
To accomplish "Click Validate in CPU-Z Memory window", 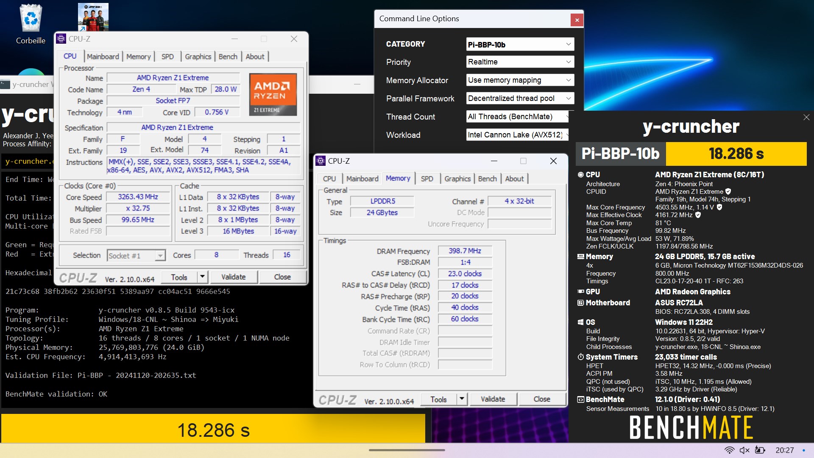I will [493, 399].
